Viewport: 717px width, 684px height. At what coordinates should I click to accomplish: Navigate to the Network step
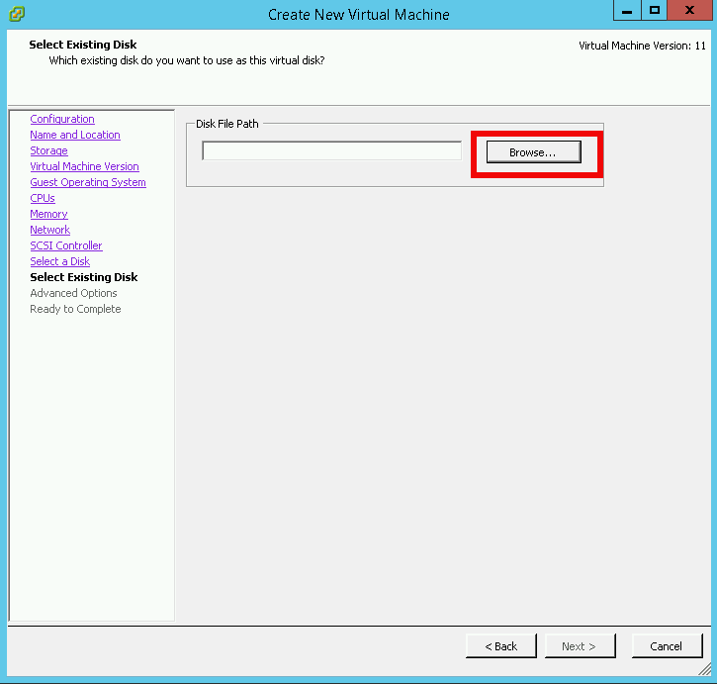tap(49, 230)
